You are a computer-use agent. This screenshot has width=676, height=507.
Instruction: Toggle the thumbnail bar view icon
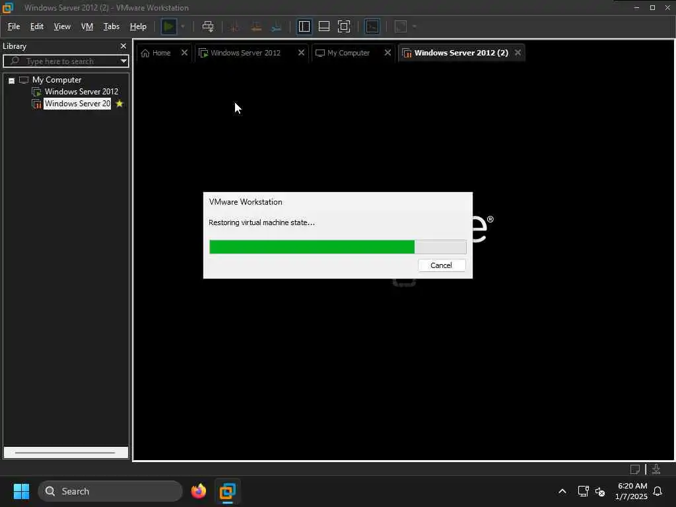pyautogui.click(x=323, y=26)
